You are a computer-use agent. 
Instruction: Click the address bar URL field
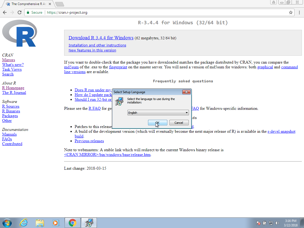point(158,12)
